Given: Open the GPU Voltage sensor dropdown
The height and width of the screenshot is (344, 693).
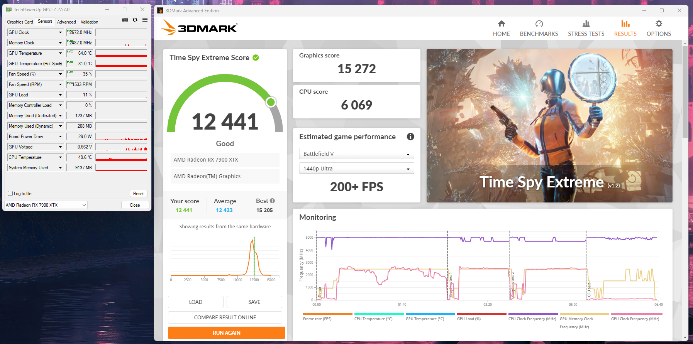Looking at the screenshot, I should [x=60, y=147].
